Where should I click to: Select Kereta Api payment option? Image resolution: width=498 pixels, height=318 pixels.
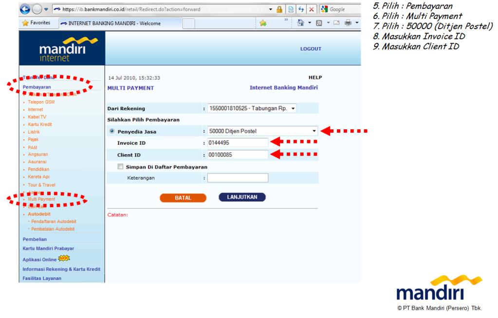coord(38,177)
